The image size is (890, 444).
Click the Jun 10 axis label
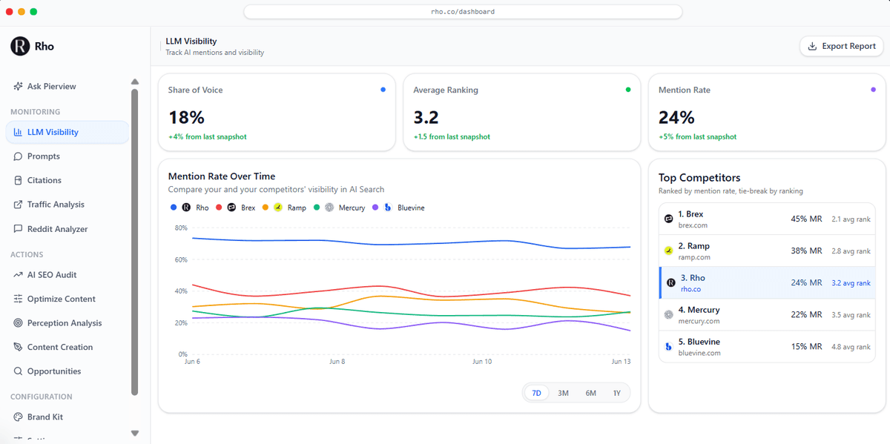482,362
